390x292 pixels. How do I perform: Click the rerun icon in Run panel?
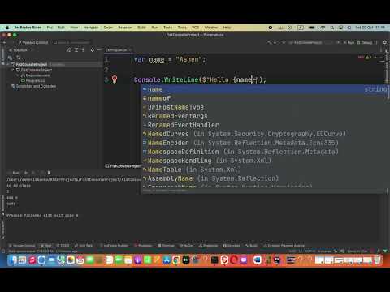point(26,173)
